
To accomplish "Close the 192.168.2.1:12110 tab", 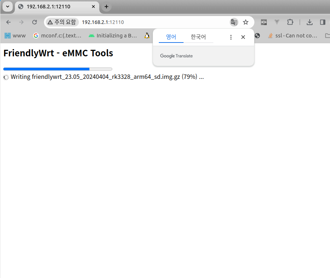I will pyautogui.click(x=93, y=7).
